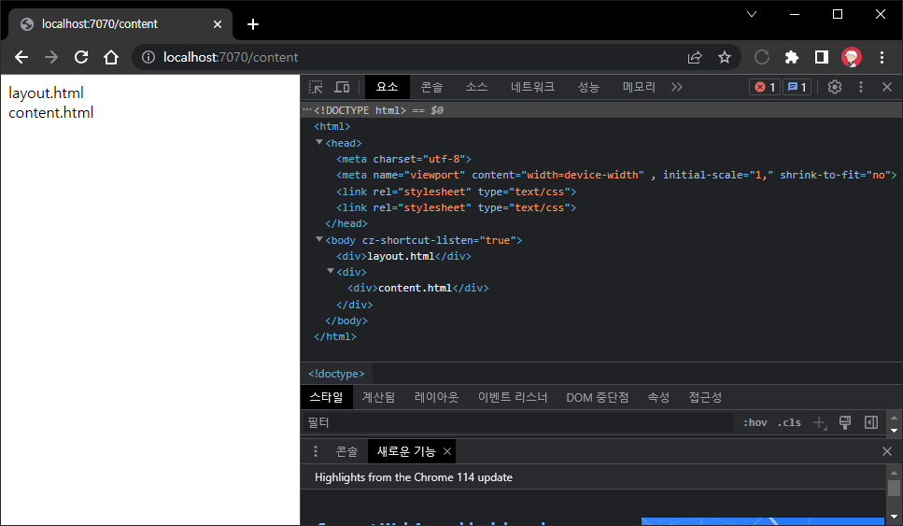Activate the DevTools element inspector tool

tap(317, 87)
